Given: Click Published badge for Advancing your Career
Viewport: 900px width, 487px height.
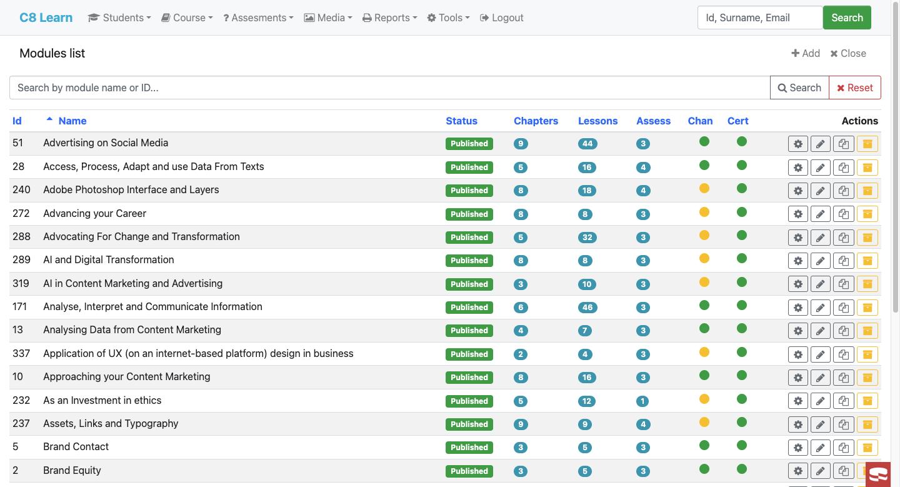Looking at the screenshot, I should tap(469, 214).
